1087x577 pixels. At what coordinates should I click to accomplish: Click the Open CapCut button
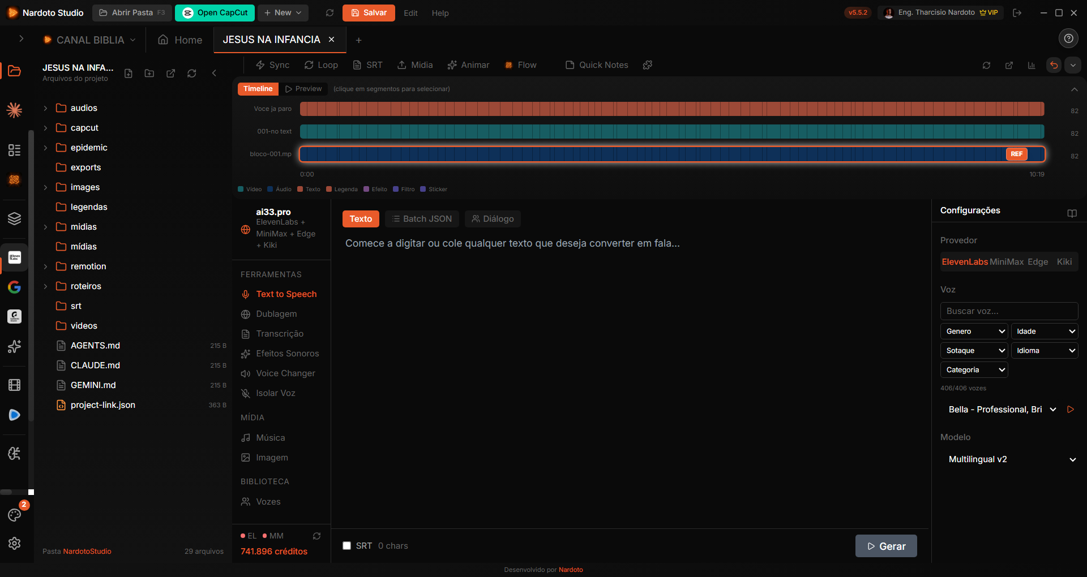pyautogui.click(x=215, y=12)
